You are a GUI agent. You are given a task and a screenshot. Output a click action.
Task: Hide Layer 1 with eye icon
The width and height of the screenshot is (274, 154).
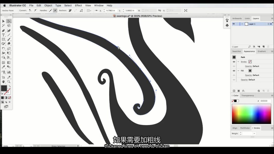click(x=234, y=24)
